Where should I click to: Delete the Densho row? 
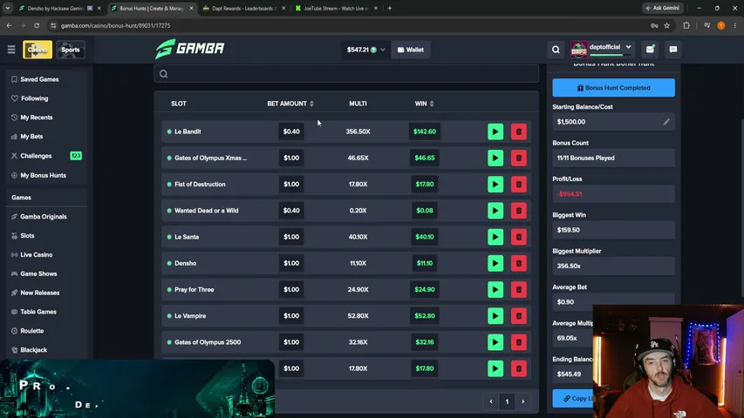519,263
